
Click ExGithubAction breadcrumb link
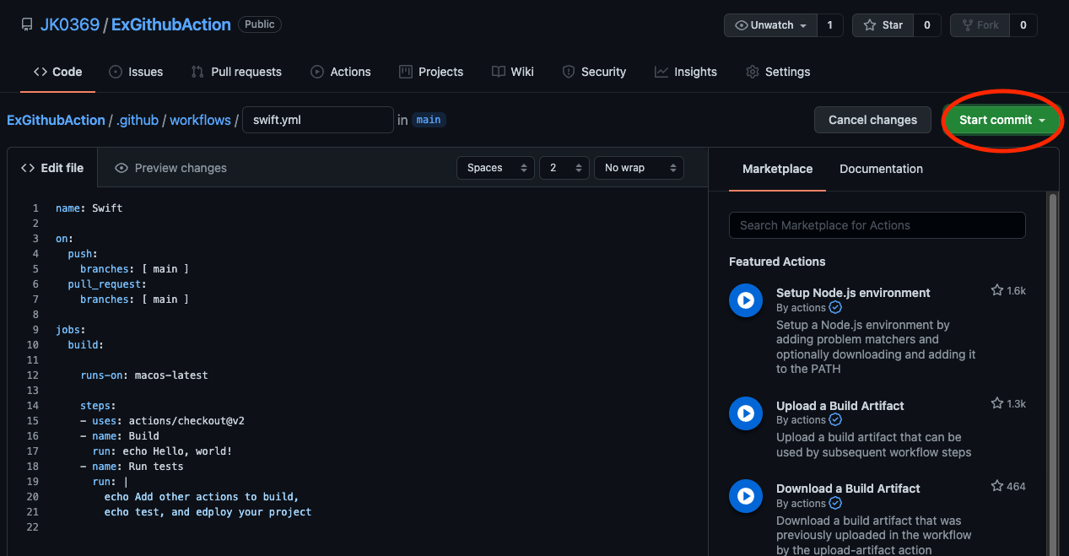pos(56,120)
